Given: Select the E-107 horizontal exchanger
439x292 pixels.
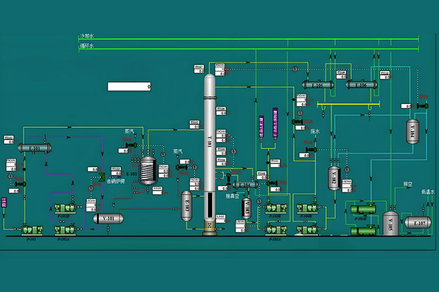Looking at the screenshot, I should [x=418, y=222].
